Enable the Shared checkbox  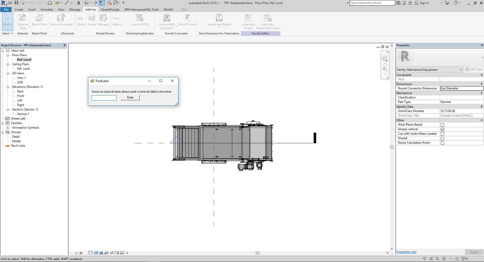[x=442, y=138]
